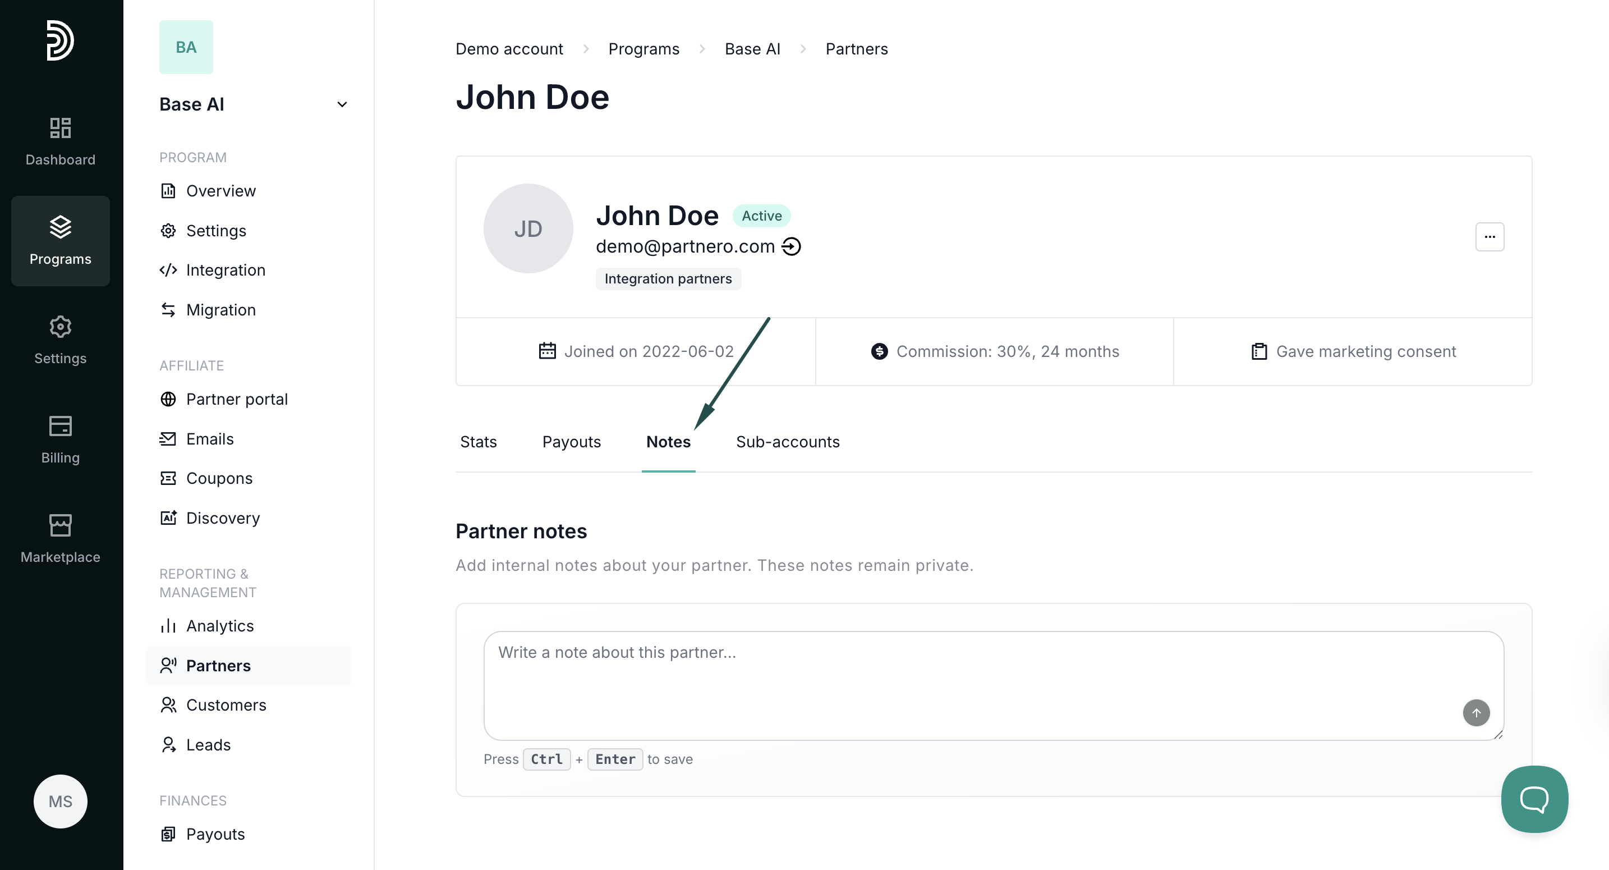Click the login-as-partner icon beside email
Image resolution: width=1609 pixels, height=870 pixels.
coord(792,246)
